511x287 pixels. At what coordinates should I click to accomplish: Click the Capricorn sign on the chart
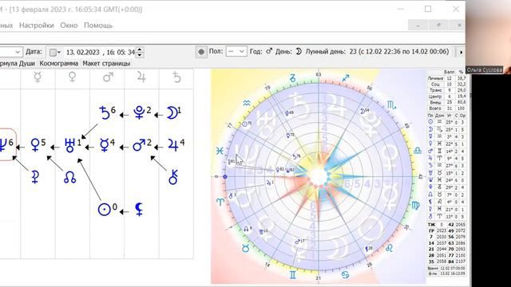click(x=293, y=78)
